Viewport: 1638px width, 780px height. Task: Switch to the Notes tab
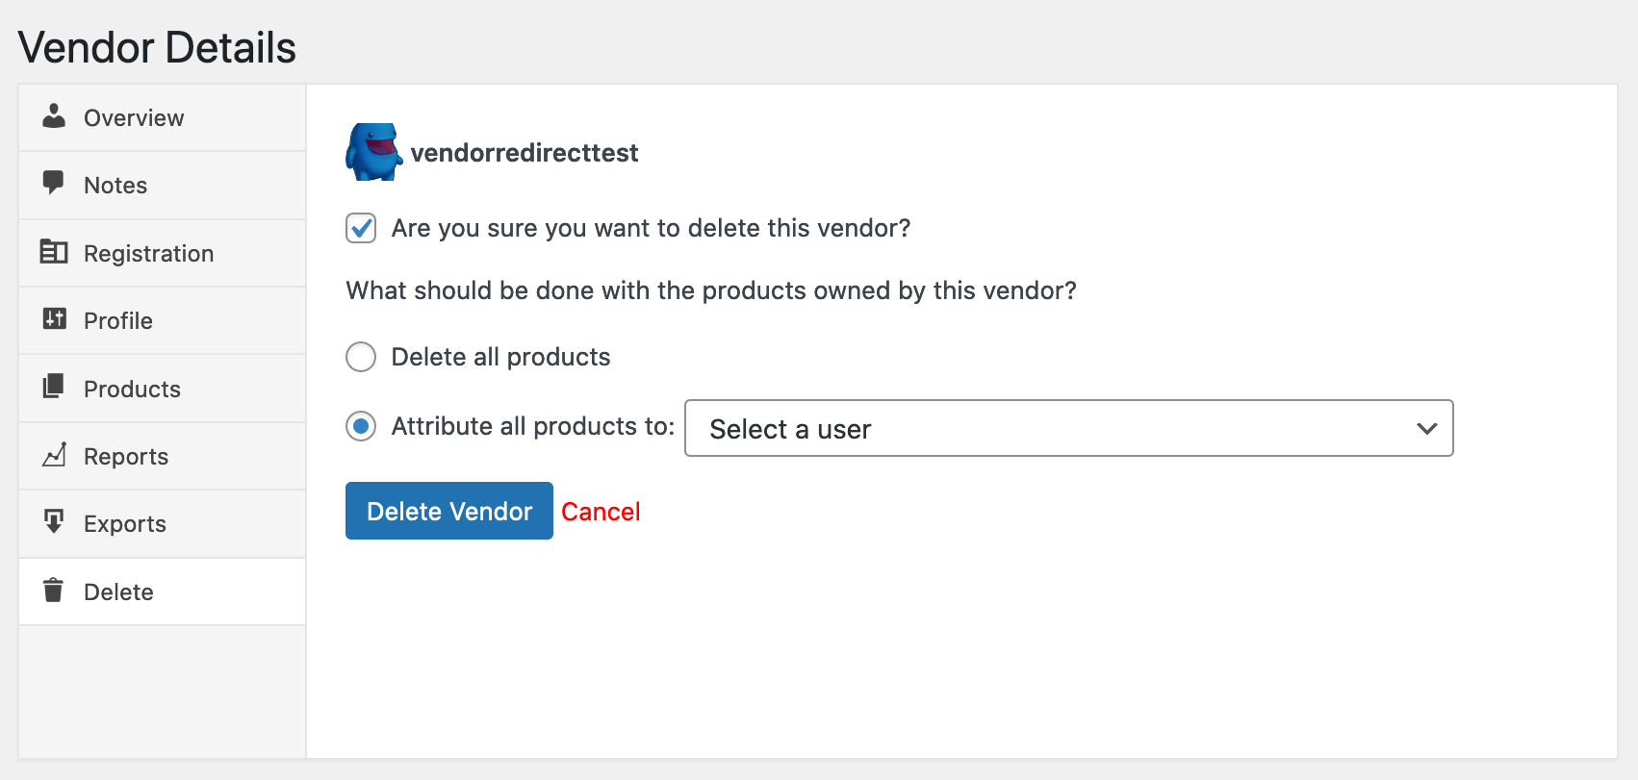click(x=115, y=186)
